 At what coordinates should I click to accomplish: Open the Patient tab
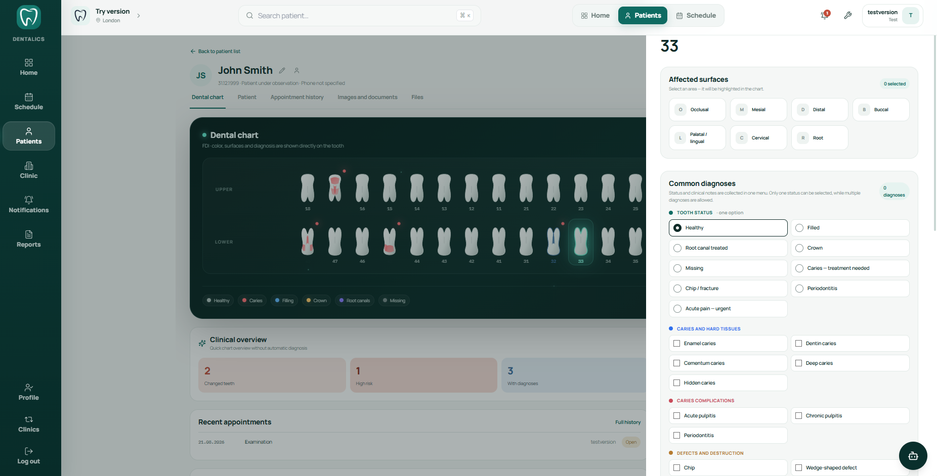pyautogui.click(x=247, y=97)
